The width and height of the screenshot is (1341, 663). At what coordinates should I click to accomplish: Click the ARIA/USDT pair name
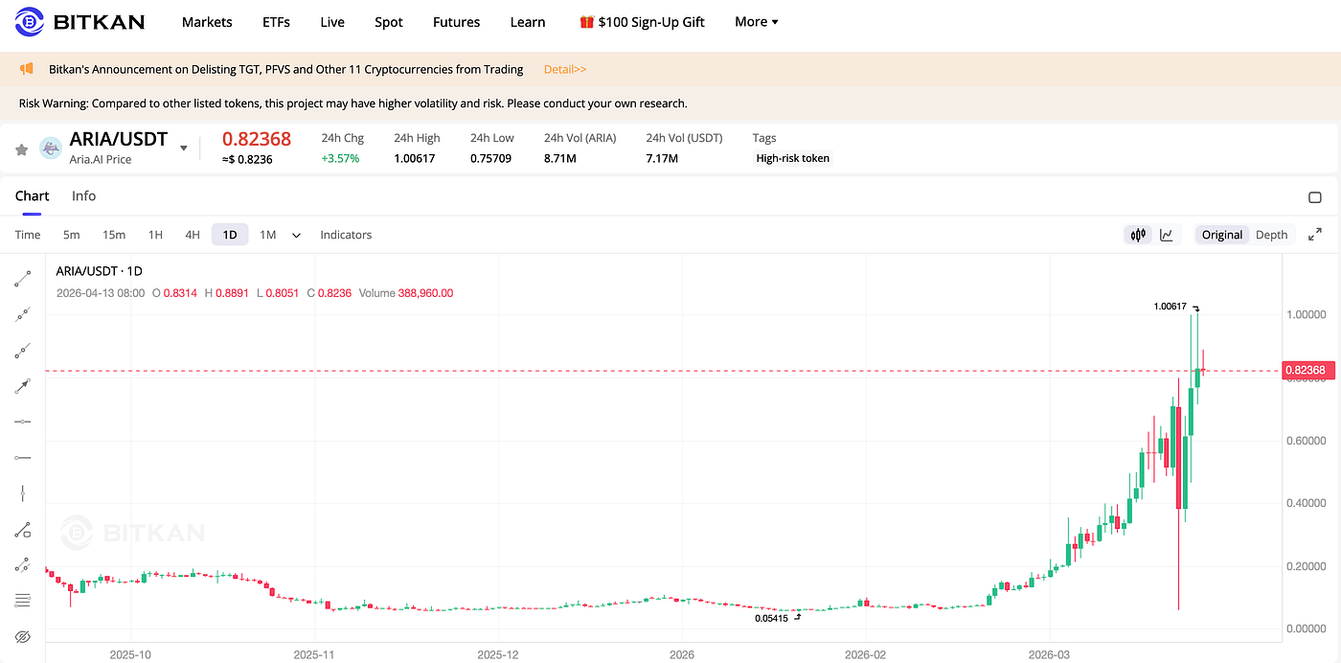(x=119, y=140)
